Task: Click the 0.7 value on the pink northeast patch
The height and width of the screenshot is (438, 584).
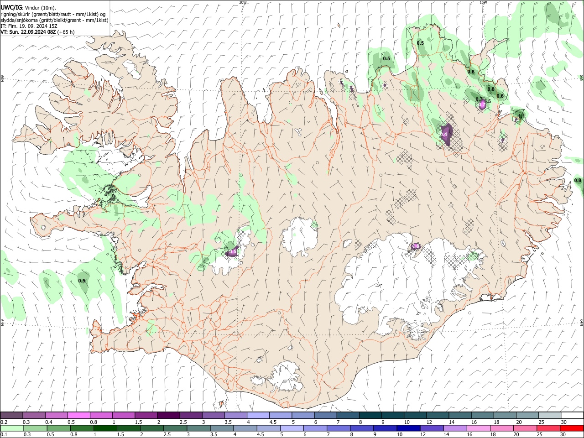Action: [482, 104]
